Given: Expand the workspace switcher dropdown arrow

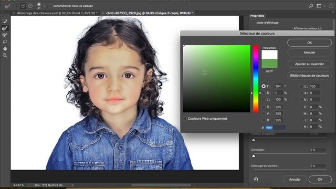Looking at the screenshot, I should point(324,6).
